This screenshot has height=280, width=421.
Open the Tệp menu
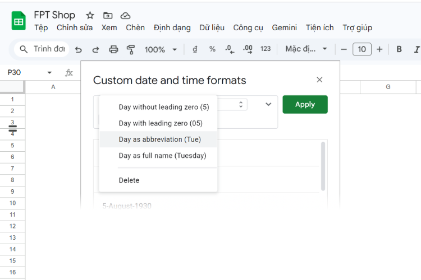tap(41, 27)
